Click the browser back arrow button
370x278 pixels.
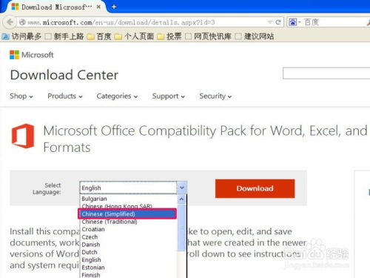[x=10, y=22]
